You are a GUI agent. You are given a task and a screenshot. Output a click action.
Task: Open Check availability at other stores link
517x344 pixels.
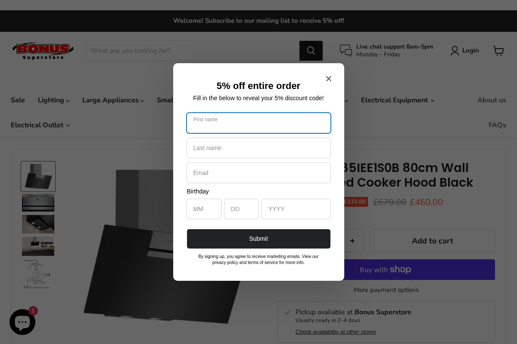tap(336, 332)
